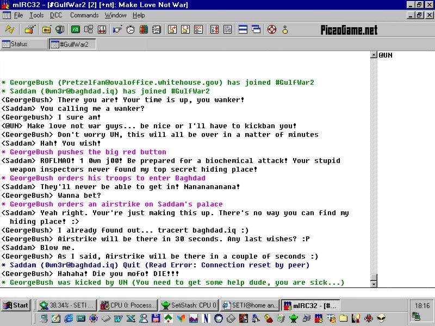This screenshot has width=435, height=326.
Task: Open mIRC Options hammer icon
Action: point(30,29)
